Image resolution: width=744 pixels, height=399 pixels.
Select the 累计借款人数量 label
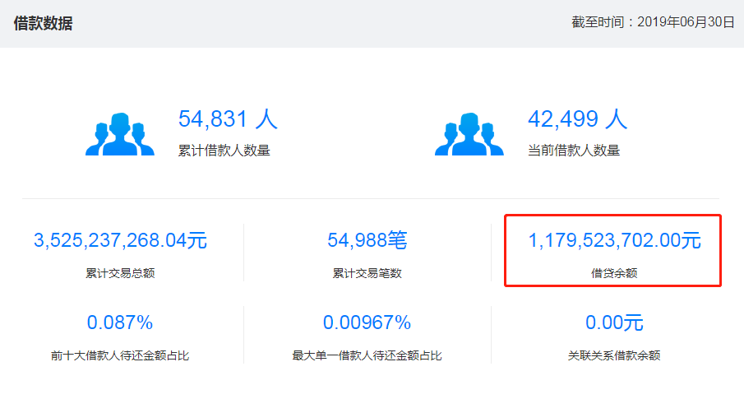tap(224, 151)
